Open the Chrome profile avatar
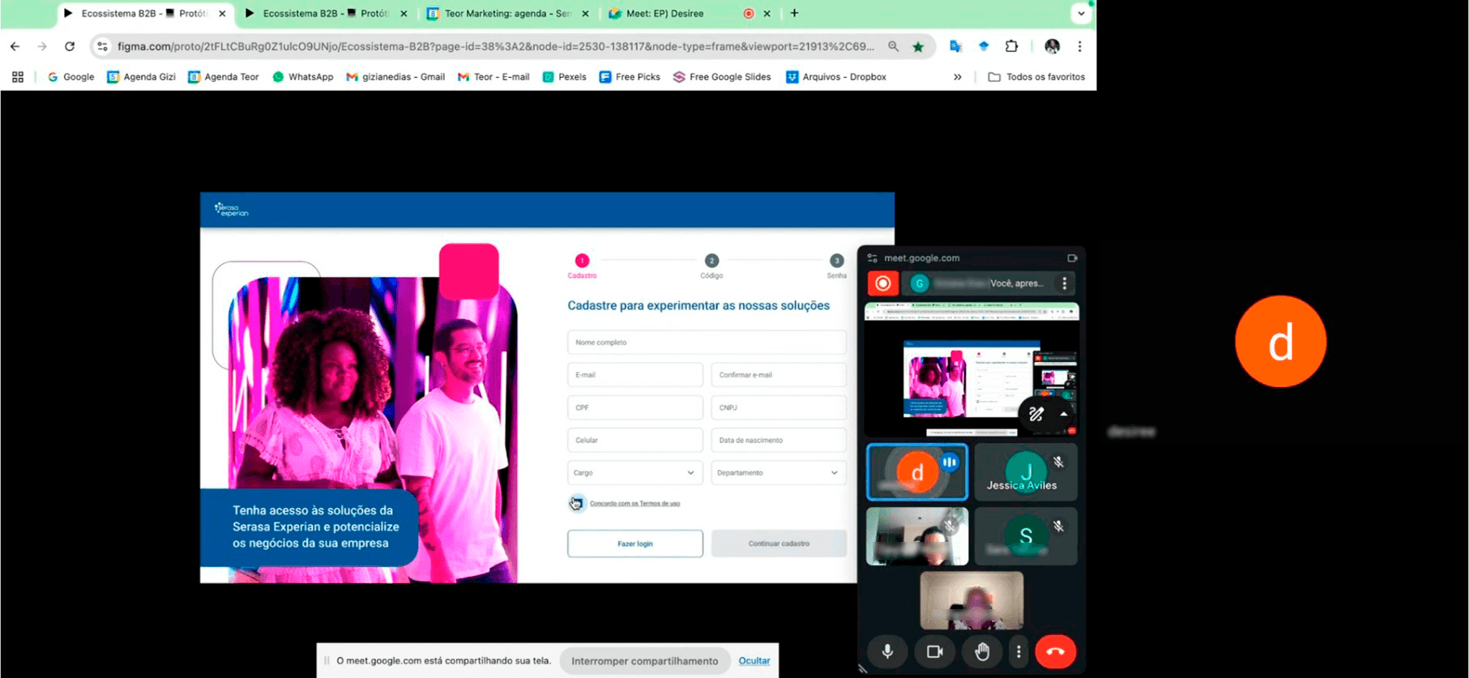Viewport: 1469px width, 678px height. click(x=1052, y=46)
